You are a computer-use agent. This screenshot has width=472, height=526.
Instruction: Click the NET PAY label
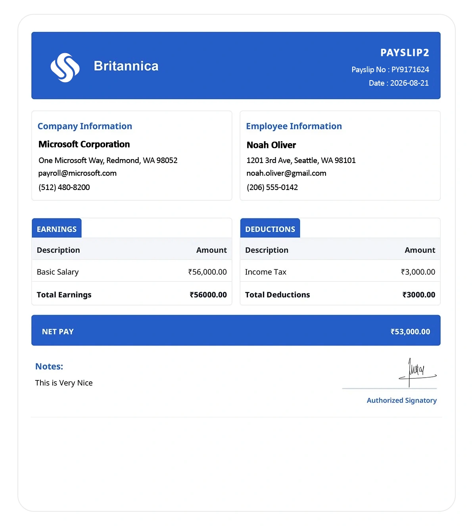[58, 332]
